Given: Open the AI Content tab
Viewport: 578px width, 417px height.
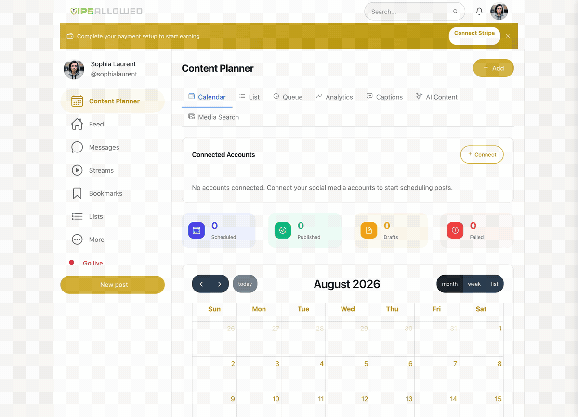Looking at the screenshot, I should (437, 97).
